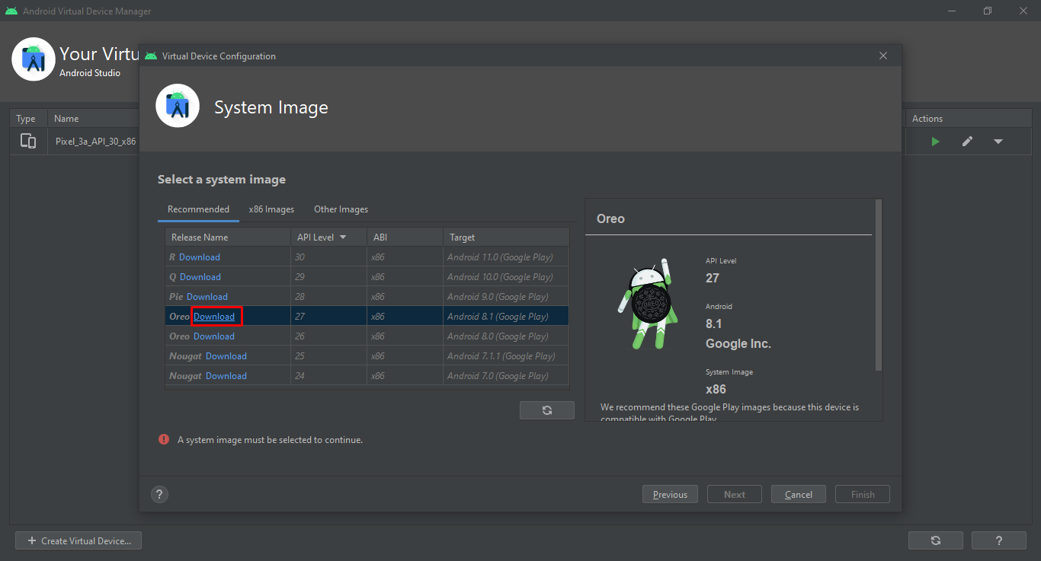
Task: Click API level 28 cell
Action: [x=328, y=297]
